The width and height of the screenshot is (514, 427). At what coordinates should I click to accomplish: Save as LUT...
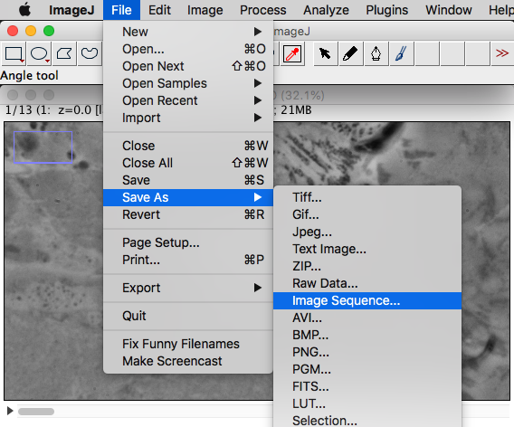pos(367,403)
